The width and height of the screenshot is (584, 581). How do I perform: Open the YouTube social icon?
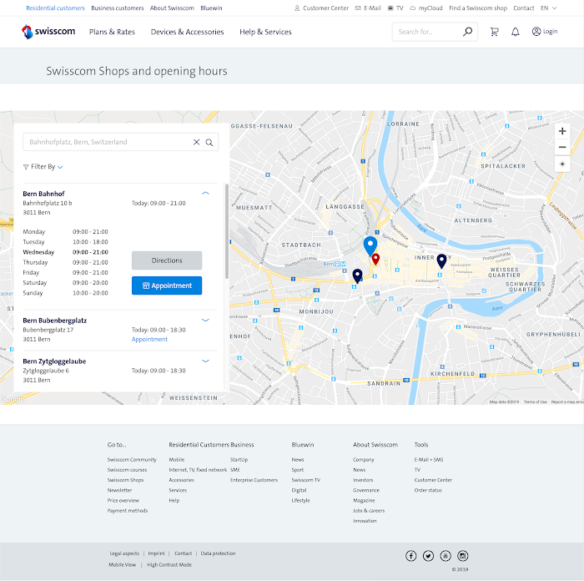click(x=446, y=556)
